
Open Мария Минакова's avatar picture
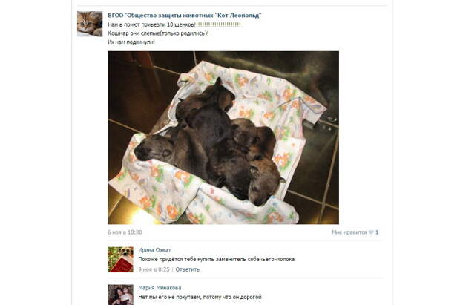[x=120, y=295]
